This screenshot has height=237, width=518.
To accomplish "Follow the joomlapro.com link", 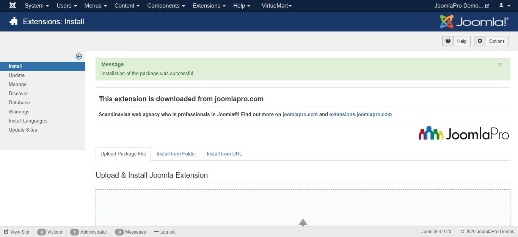I will point(300,114).
